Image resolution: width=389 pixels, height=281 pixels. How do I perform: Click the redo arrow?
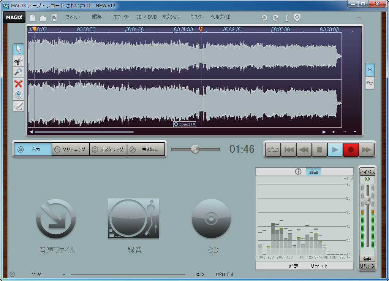pos(275,18)
